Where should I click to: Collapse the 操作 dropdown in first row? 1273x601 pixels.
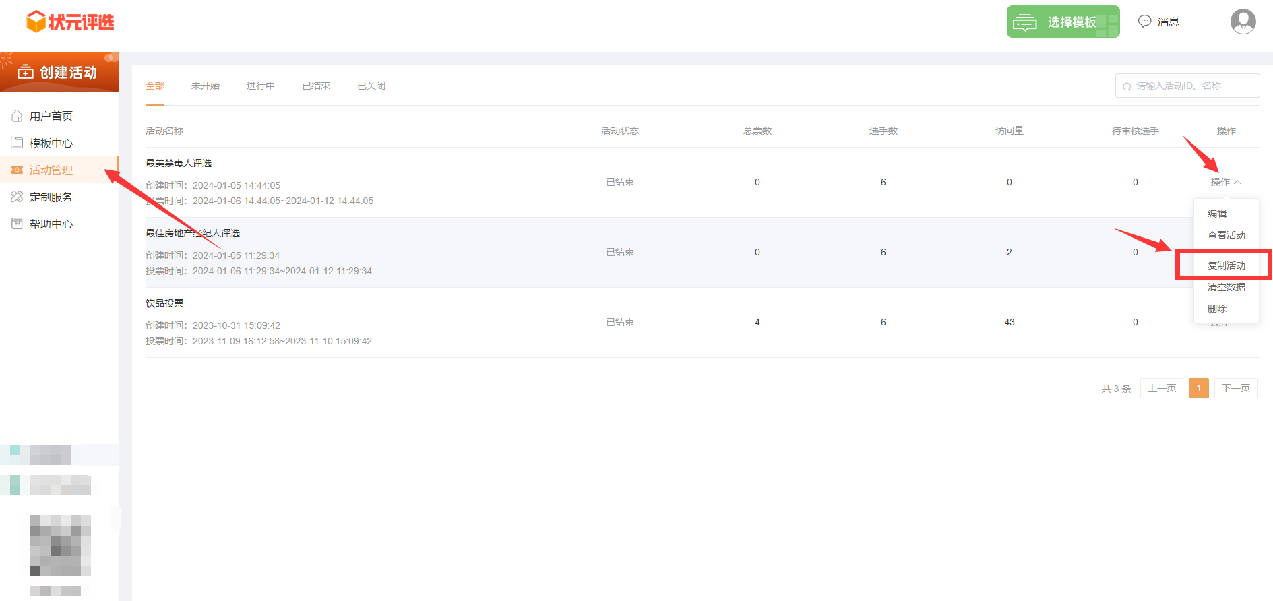pyautogui.click(x=1225, y=182)
